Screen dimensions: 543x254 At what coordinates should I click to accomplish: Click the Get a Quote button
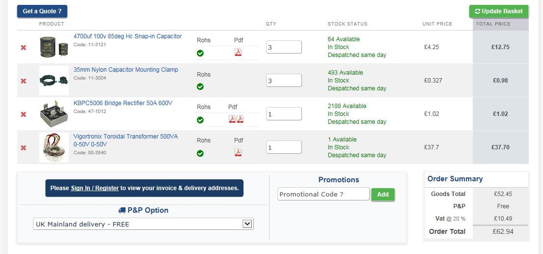click(42, 11)
